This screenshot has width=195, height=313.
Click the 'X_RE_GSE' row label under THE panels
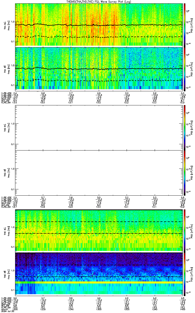[6, 298]
